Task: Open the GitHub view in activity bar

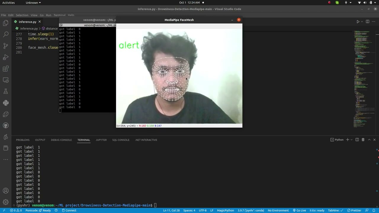Action: coord(6,126)
